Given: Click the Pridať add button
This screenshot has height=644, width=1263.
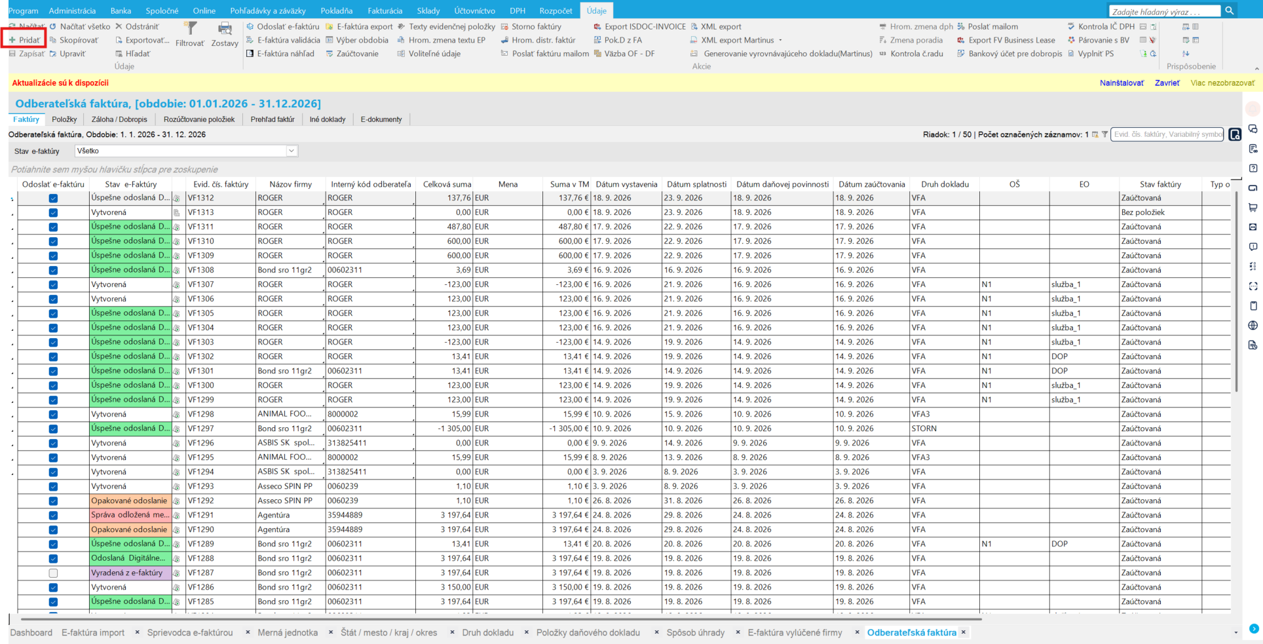Looking at the screenshot, I should pos(24,40).
